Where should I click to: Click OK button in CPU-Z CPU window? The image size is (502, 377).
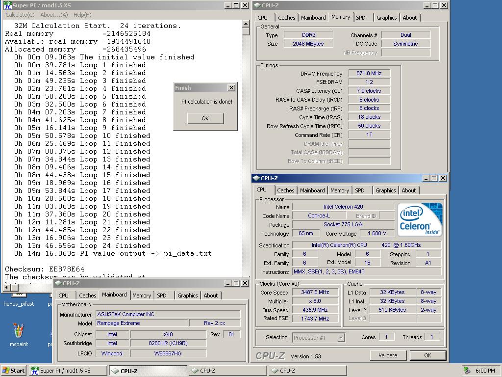[427, 355]
